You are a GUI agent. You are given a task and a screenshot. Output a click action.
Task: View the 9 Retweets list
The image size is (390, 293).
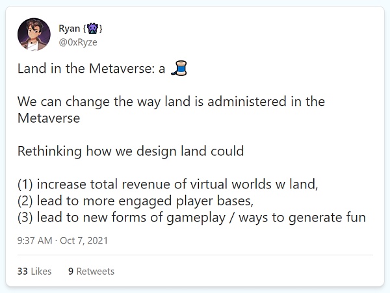click(91, 271)
